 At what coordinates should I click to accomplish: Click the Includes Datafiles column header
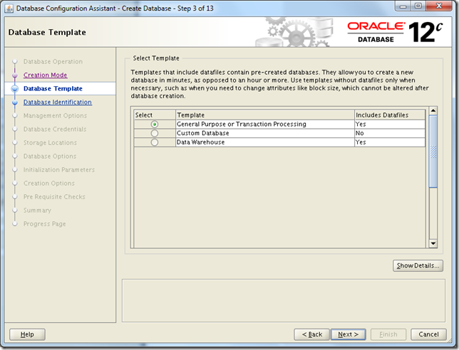tap(390, 115)
